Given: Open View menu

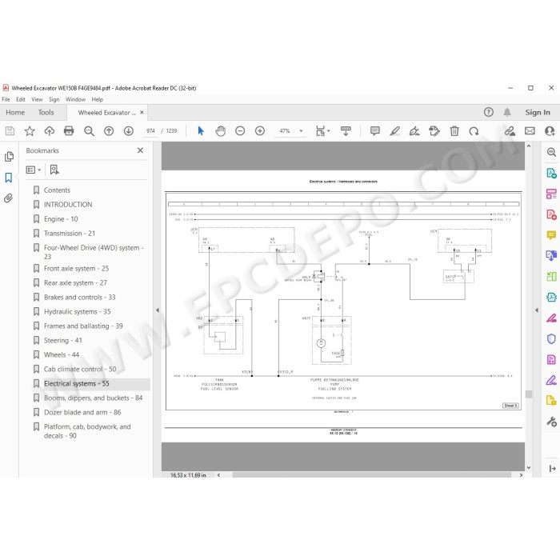Looking at the screenshot, I should [x=37, y=99].
